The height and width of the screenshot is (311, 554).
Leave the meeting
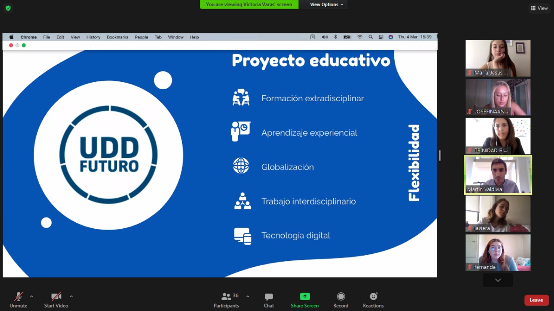point(536,300)
